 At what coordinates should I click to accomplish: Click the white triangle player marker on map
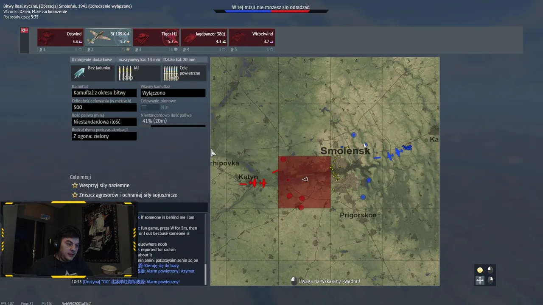pos(305,179)
